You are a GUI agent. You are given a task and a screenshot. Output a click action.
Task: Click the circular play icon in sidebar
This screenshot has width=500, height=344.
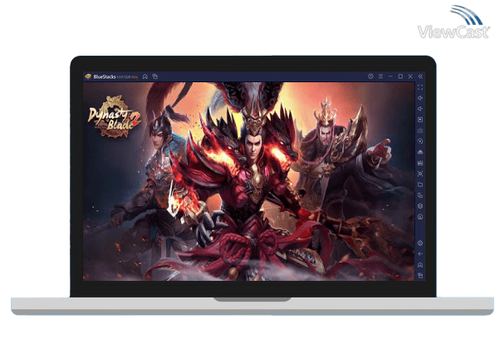(420, 141)
